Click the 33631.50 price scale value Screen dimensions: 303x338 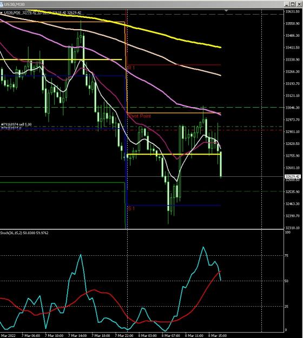tap(292, 12)
